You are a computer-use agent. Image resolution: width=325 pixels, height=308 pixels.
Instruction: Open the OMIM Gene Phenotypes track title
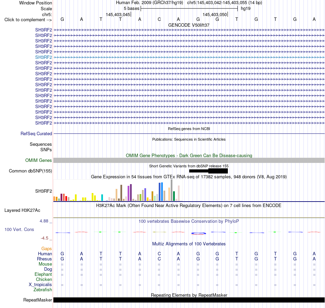[189, 156]
